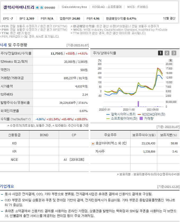Click the +189.05% one-year return
This screenshot has width=180, height=222.
pos(81,119)
